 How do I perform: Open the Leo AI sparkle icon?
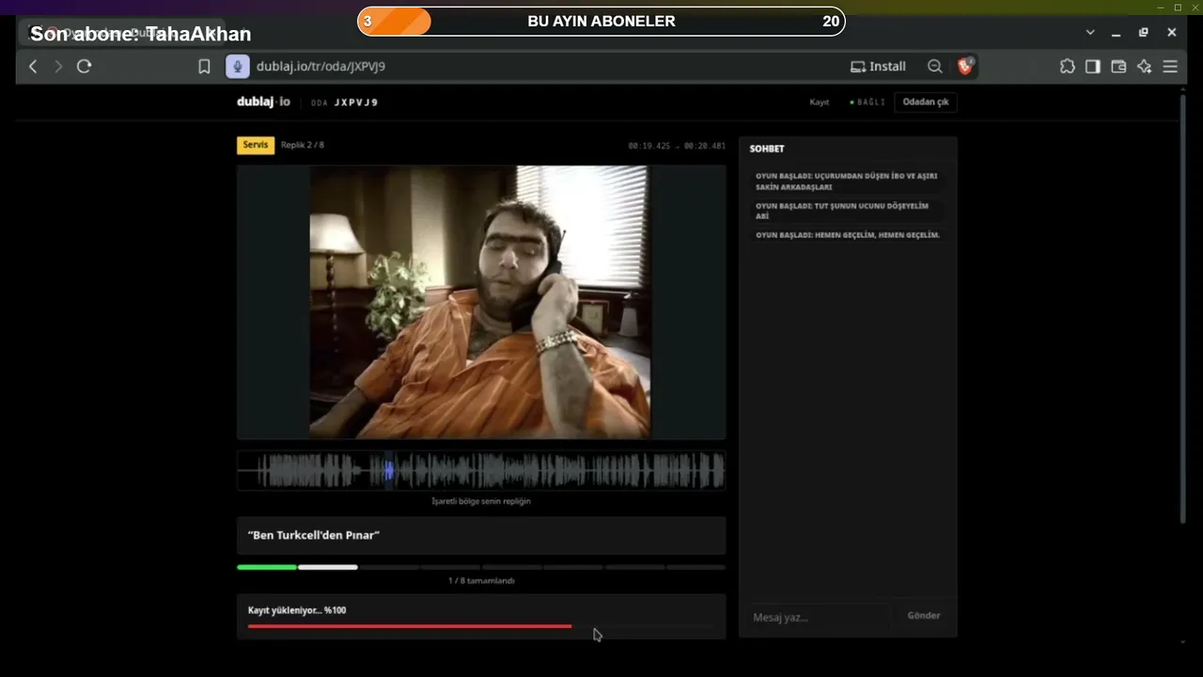(x=1144, y=67)
